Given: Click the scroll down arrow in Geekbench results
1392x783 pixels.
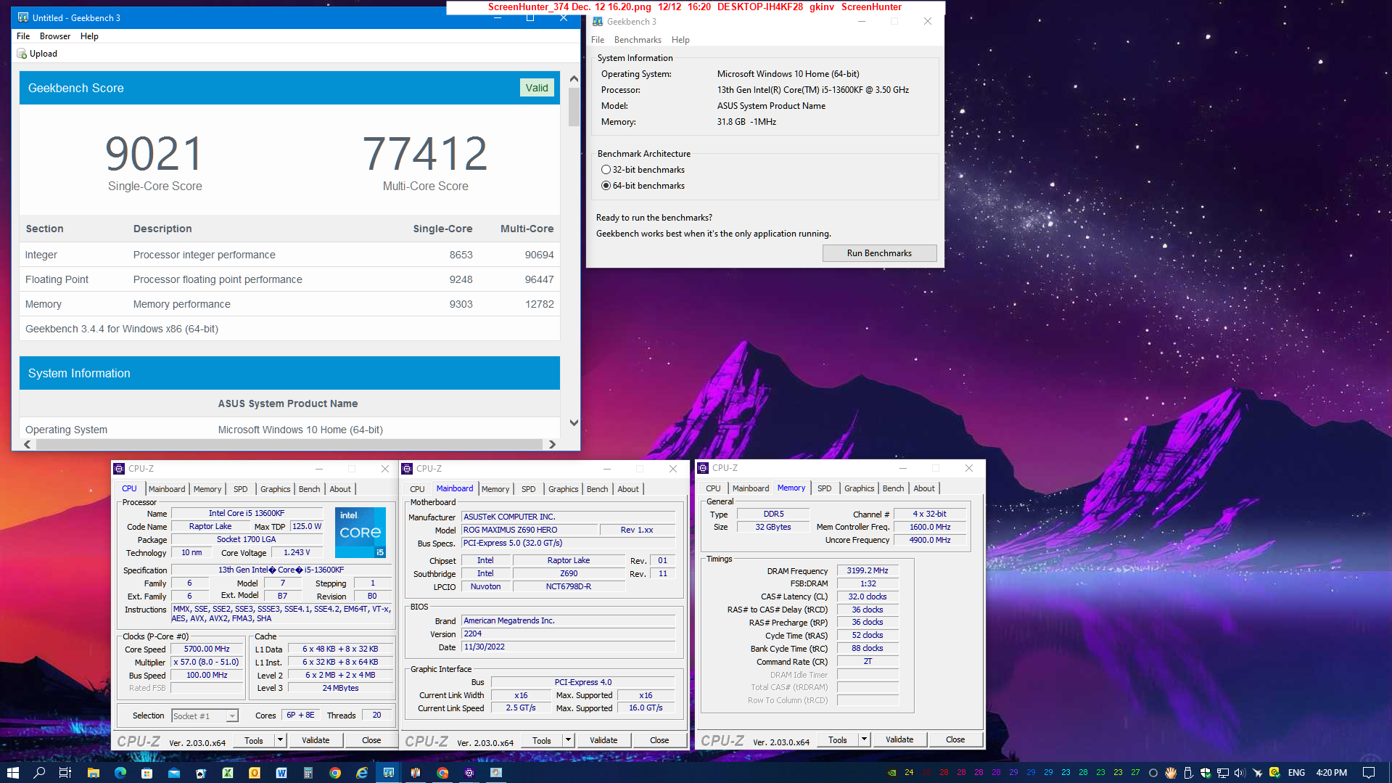Looking at the screenshot, I should [x=574, y=422].
